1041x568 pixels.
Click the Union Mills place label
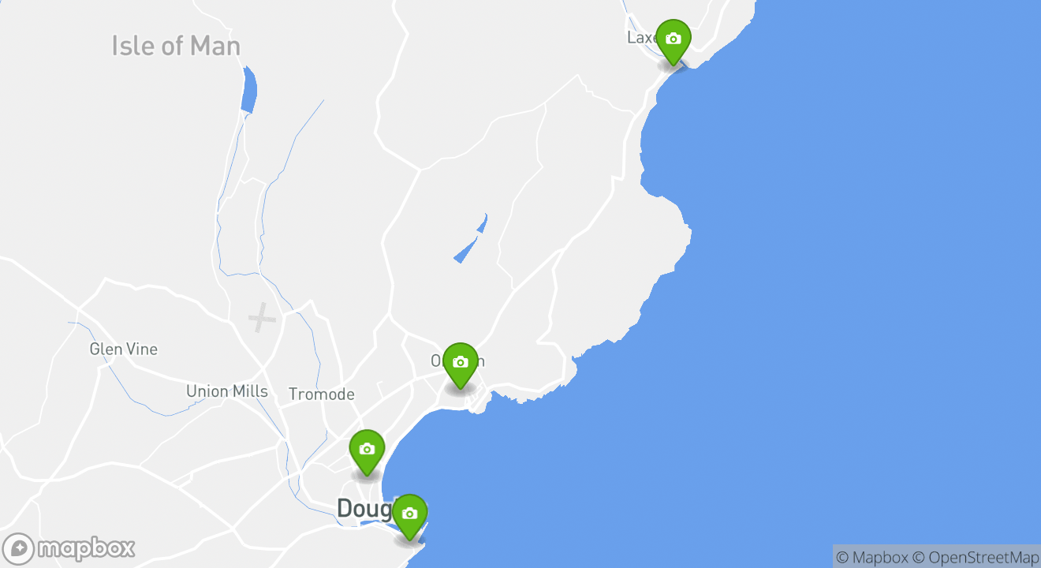(x=227, y=391)
